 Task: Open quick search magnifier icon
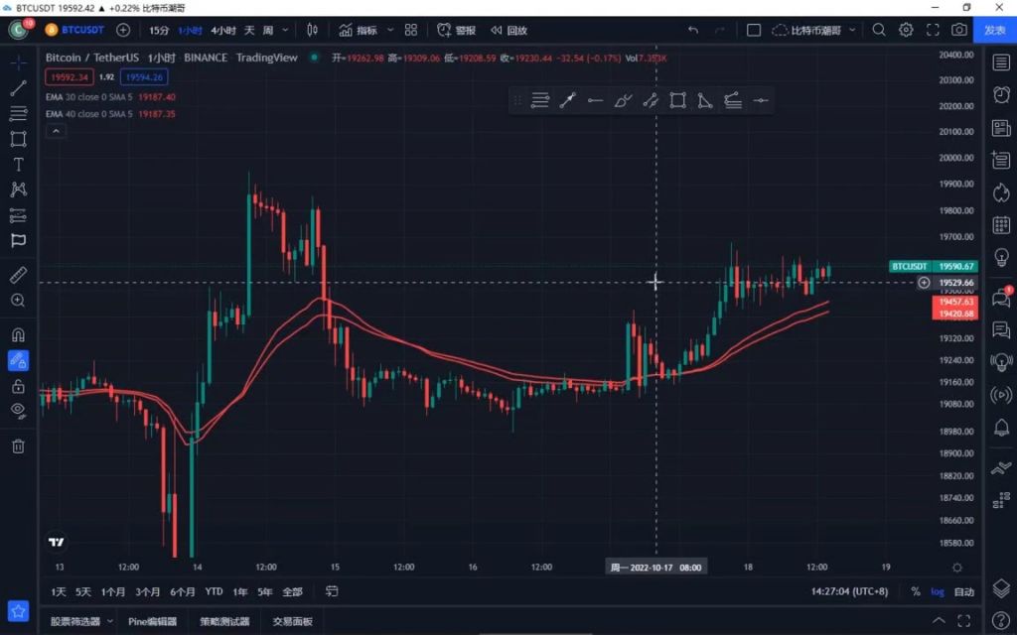tap(879, 30)
